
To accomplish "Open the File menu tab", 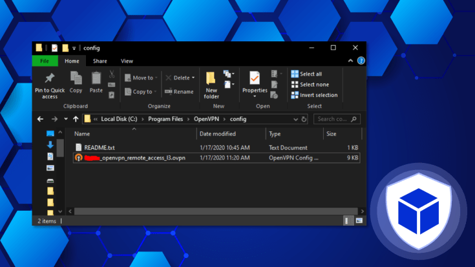I will pos(45,61).
